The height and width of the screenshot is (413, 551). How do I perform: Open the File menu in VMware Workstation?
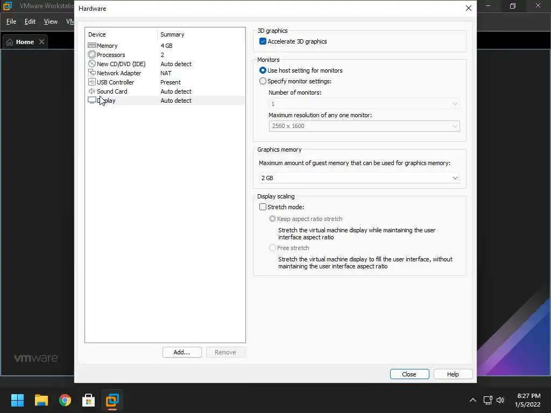[x=11, y=22]
